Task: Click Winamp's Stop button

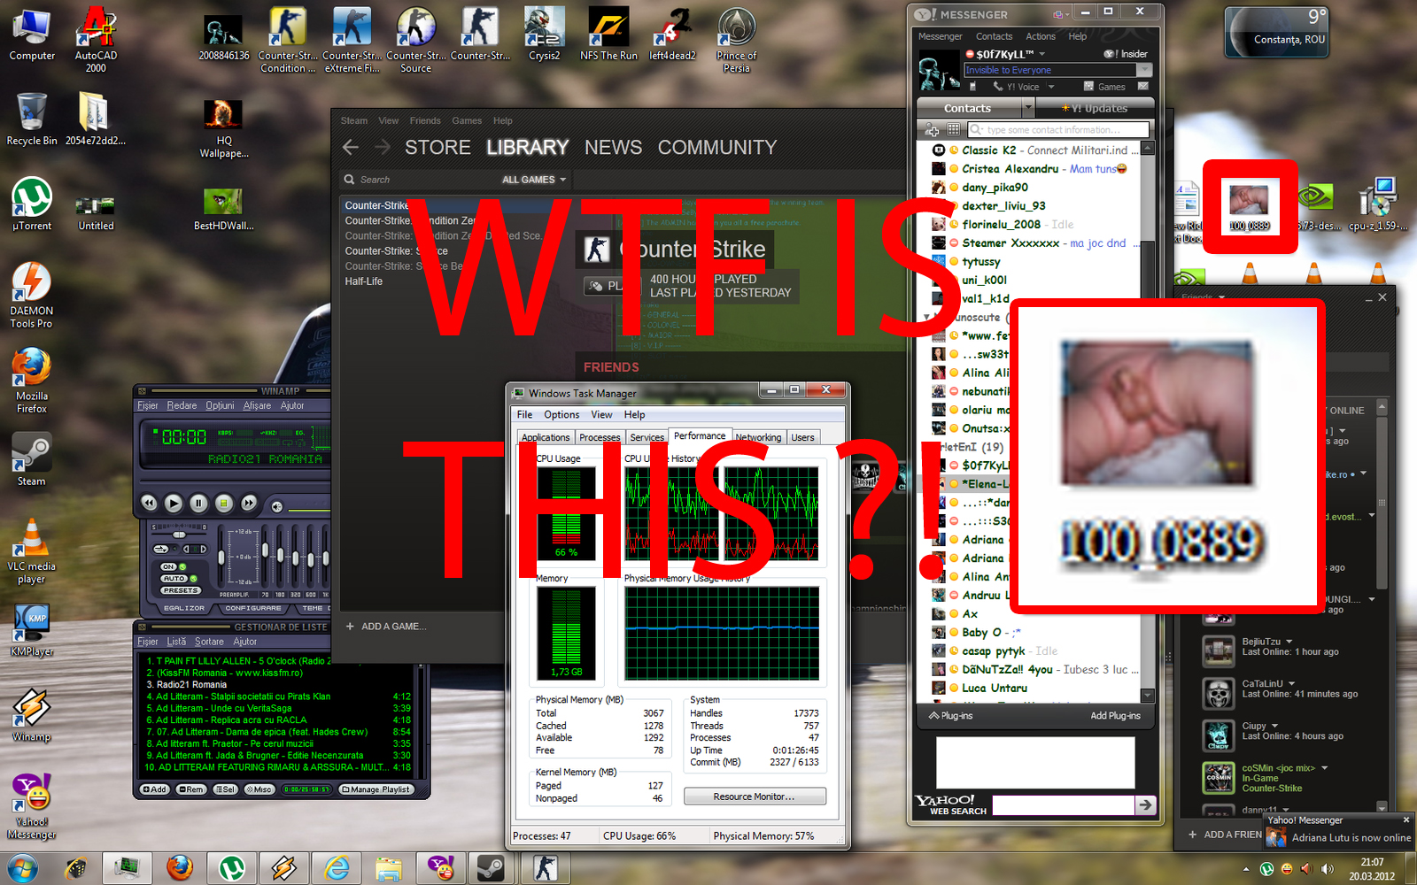Action: (224, 503)
